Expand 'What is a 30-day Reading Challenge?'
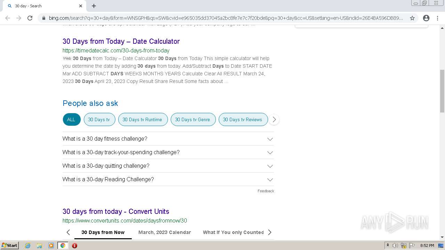The width and height of the screenshot is (445, 250). pos(168,179)
